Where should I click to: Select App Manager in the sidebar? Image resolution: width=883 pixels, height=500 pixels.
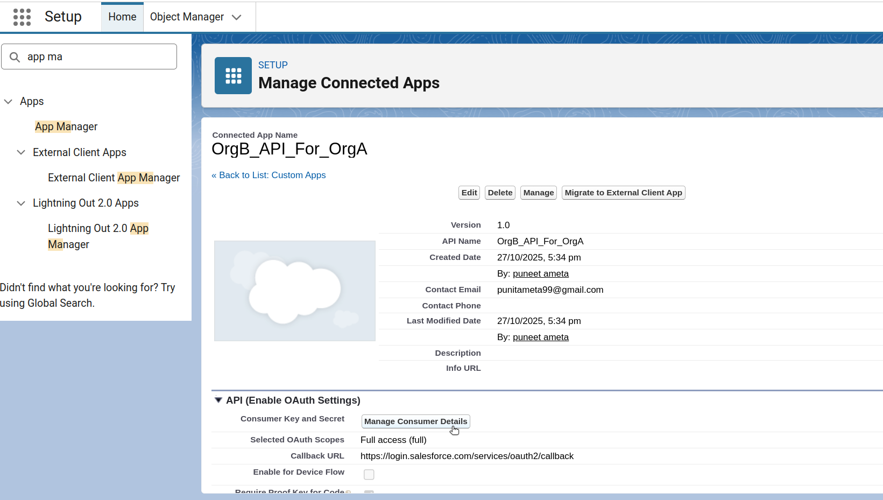coord(66,126)
